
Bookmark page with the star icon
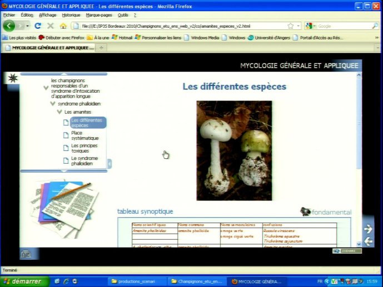point(290,26)
